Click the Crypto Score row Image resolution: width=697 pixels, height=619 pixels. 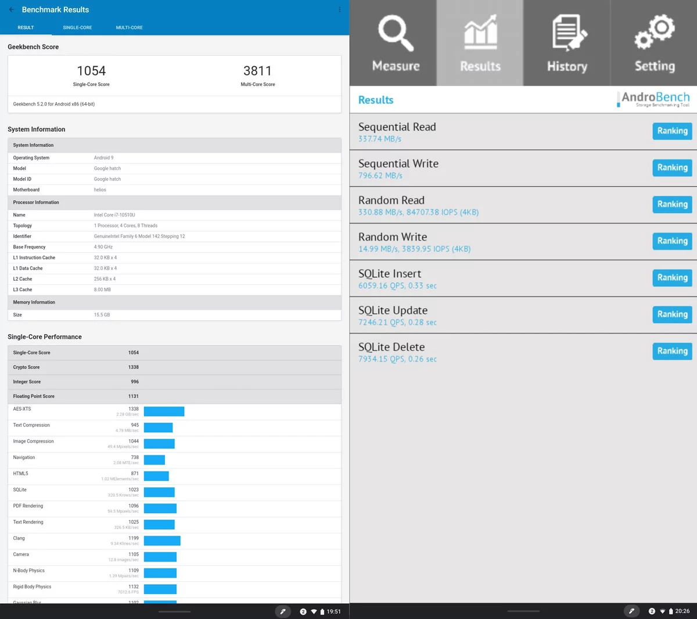click(x=174, y=367)
